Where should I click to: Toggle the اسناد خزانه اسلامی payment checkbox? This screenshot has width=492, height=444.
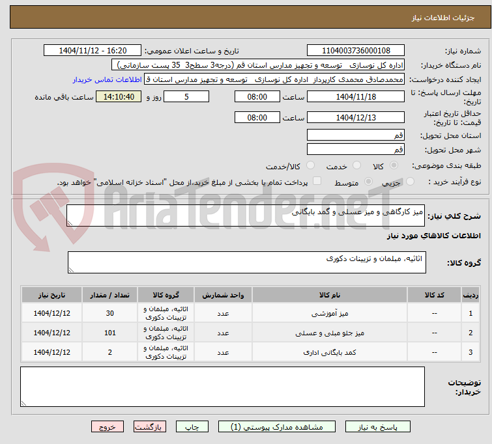click(x=317, y=181)
